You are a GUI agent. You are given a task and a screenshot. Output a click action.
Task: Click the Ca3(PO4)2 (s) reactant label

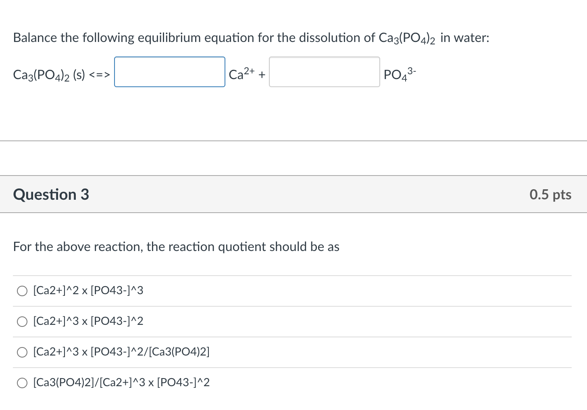[x=49, y=75]
